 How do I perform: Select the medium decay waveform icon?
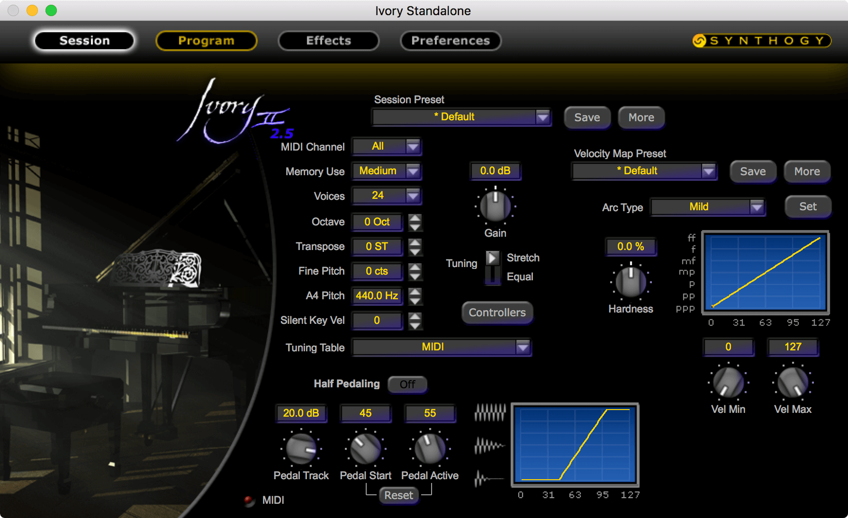click(x=490, y=446)
